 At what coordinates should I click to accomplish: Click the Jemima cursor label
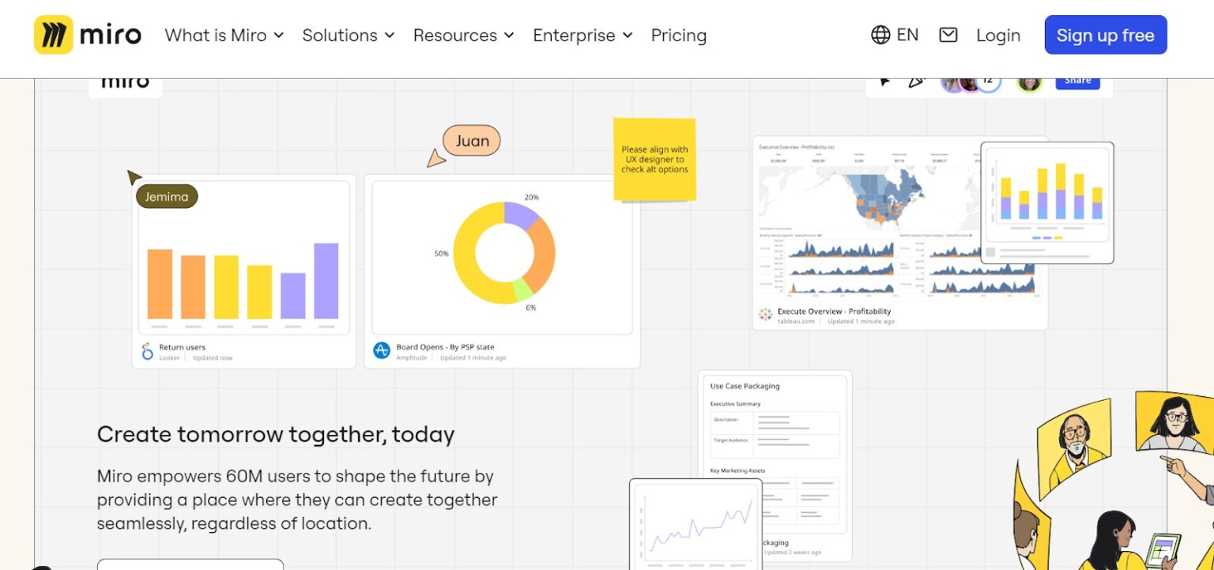[167, 197]
